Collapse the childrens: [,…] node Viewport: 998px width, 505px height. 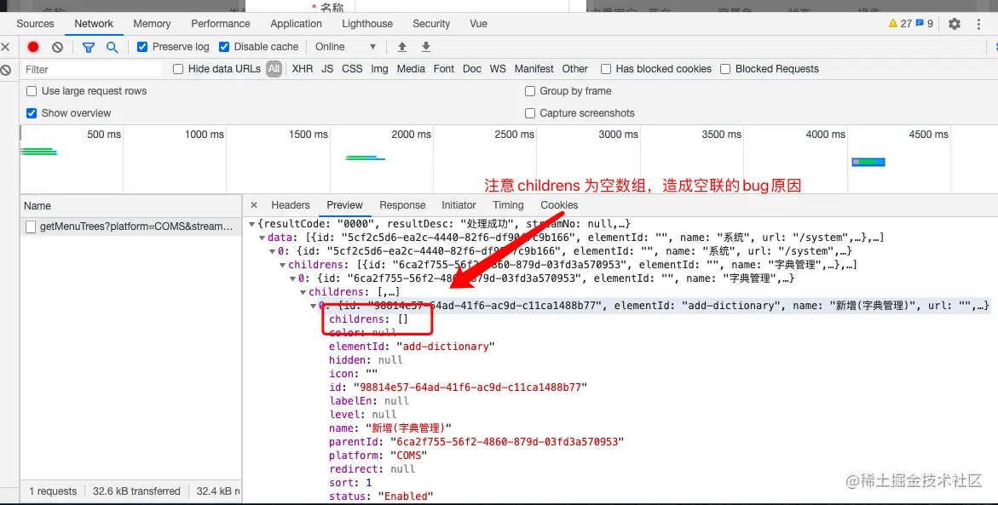[x=303, y=292]
